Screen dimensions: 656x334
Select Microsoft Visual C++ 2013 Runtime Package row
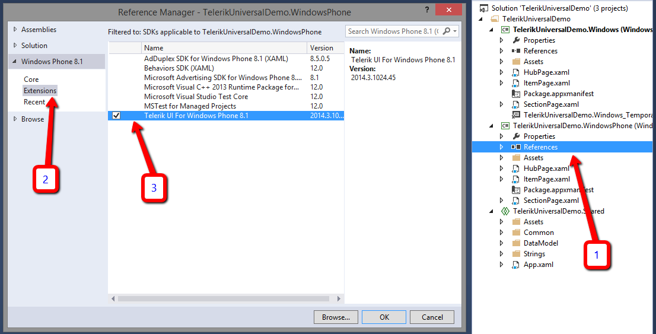click(x=226, y=87)
